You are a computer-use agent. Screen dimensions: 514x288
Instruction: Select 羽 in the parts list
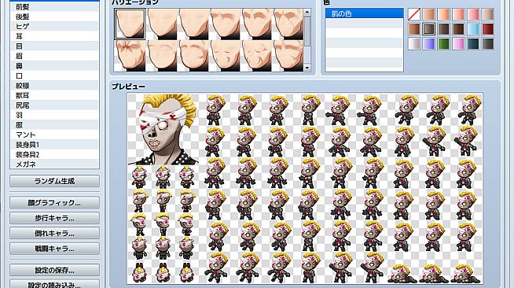click(x=54, y=115)
